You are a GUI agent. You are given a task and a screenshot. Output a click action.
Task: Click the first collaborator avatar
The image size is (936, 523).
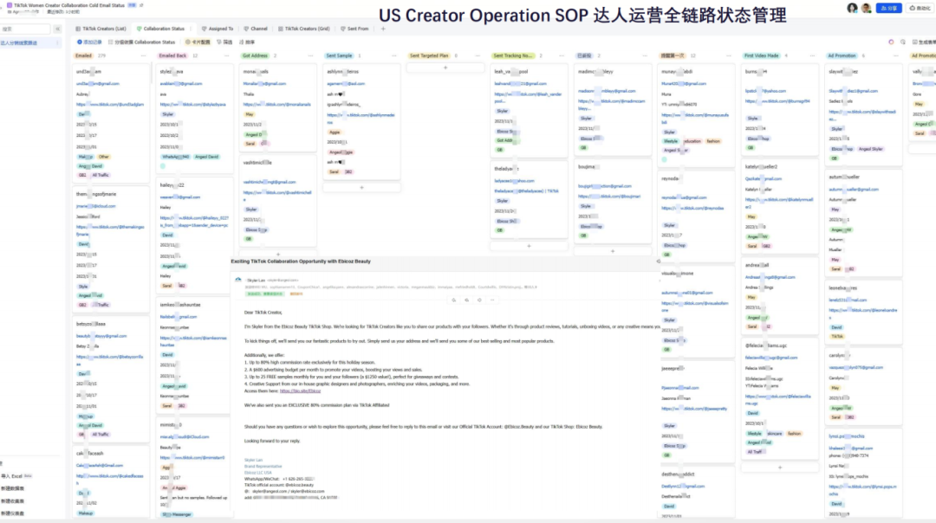pyautogui.click(x=852, y=8)
